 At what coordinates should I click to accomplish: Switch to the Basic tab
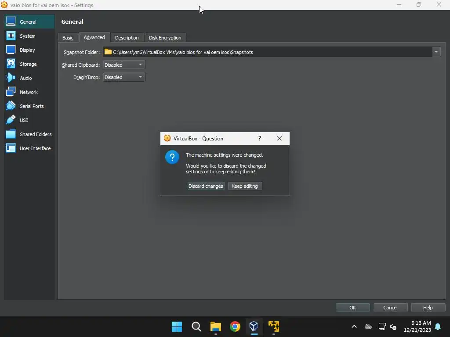[68, 38]
